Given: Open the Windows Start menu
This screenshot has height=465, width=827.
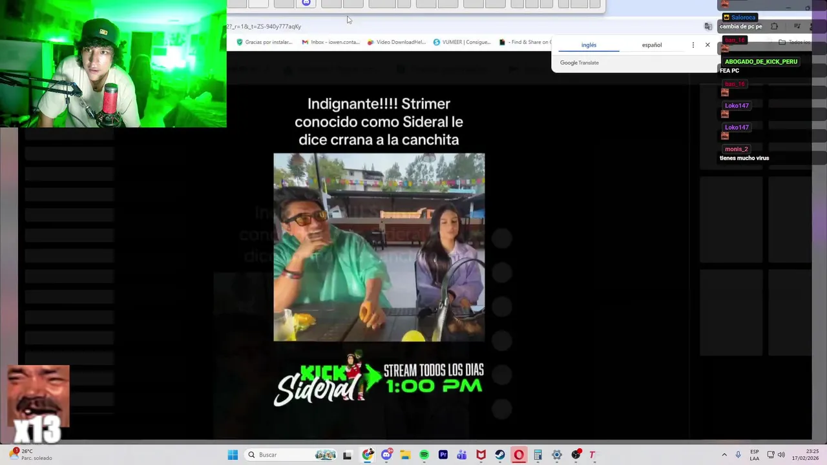Looking at the screenshot, I should tap(233, 455).
